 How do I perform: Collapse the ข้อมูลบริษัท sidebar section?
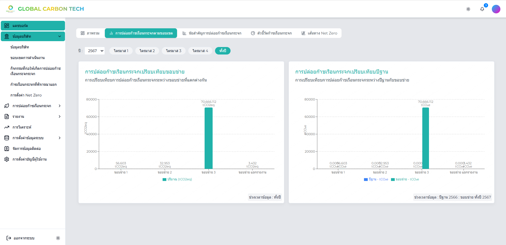[59, 36]
